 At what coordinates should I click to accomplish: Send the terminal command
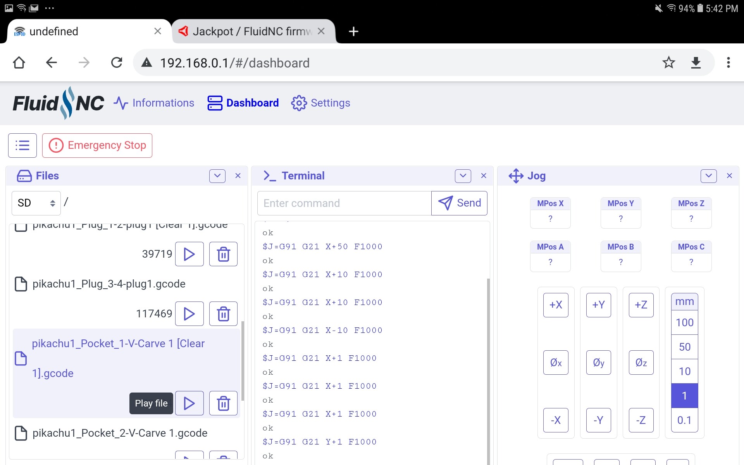[x=459, y=203]
